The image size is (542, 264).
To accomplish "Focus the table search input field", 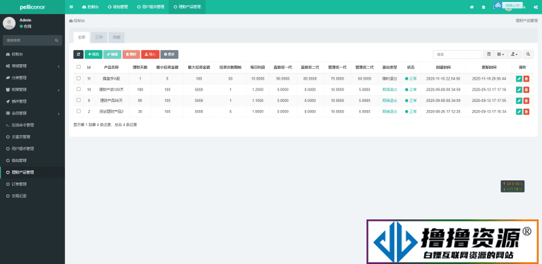I will click(457, 55).
